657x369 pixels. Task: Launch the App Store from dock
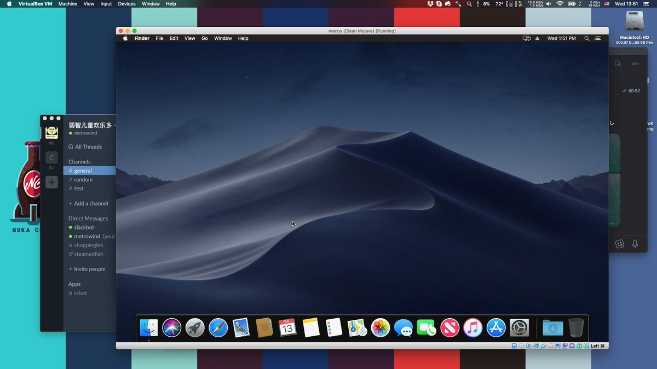(x=496, y=328)
